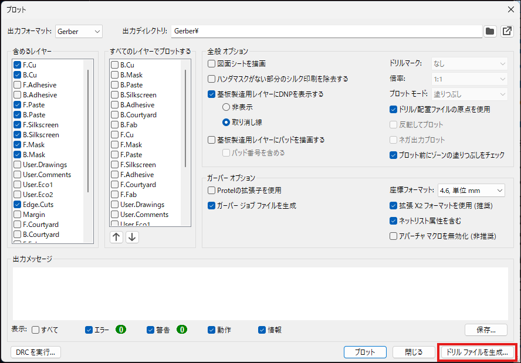Click the move layer up arrow button

[x=117, y=237]
